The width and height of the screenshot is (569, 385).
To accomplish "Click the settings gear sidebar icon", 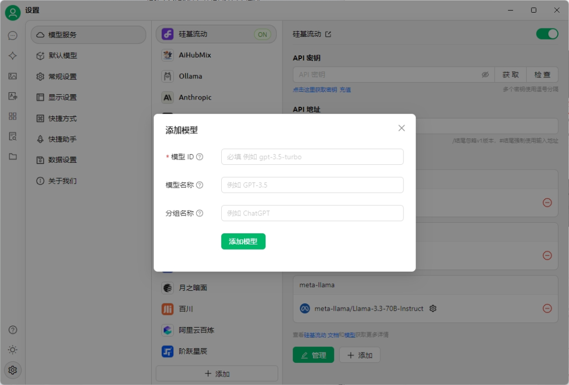I will coord(13,370).
